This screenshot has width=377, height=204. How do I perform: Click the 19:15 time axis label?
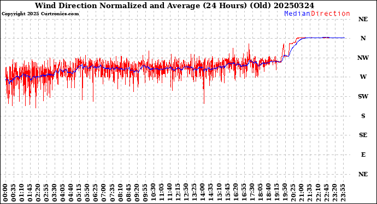tap(276, 193)
